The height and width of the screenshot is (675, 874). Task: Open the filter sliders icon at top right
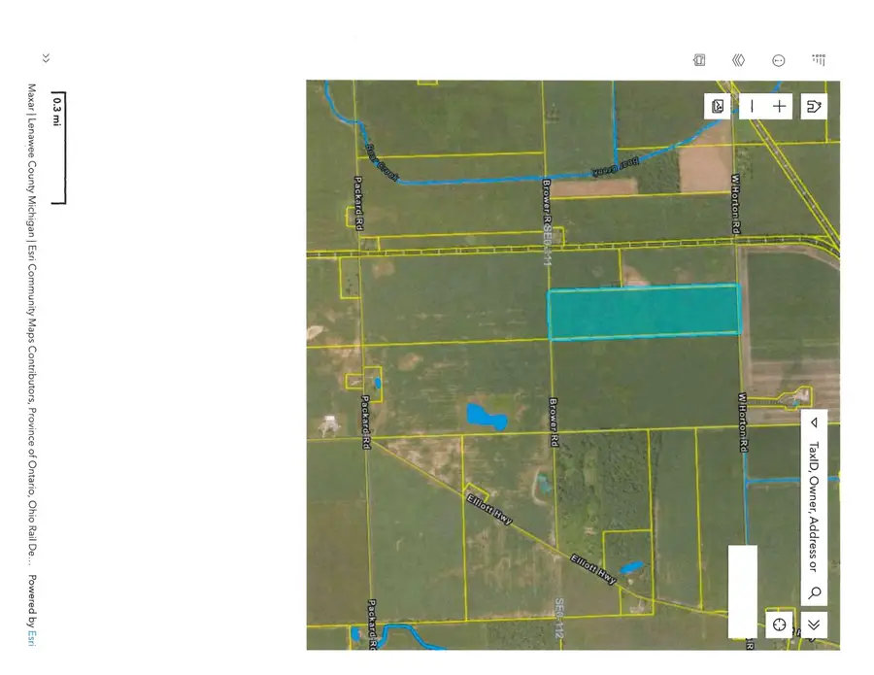tap(819, 59)
